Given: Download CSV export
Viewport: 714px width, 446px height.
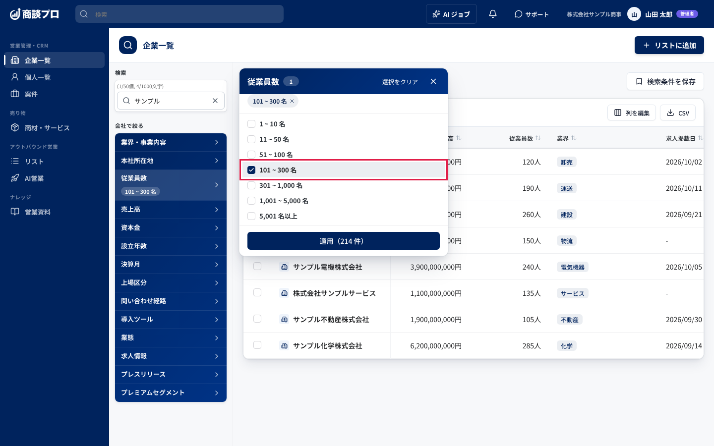Looking at the screenshot, I should (x=678, y=112).
